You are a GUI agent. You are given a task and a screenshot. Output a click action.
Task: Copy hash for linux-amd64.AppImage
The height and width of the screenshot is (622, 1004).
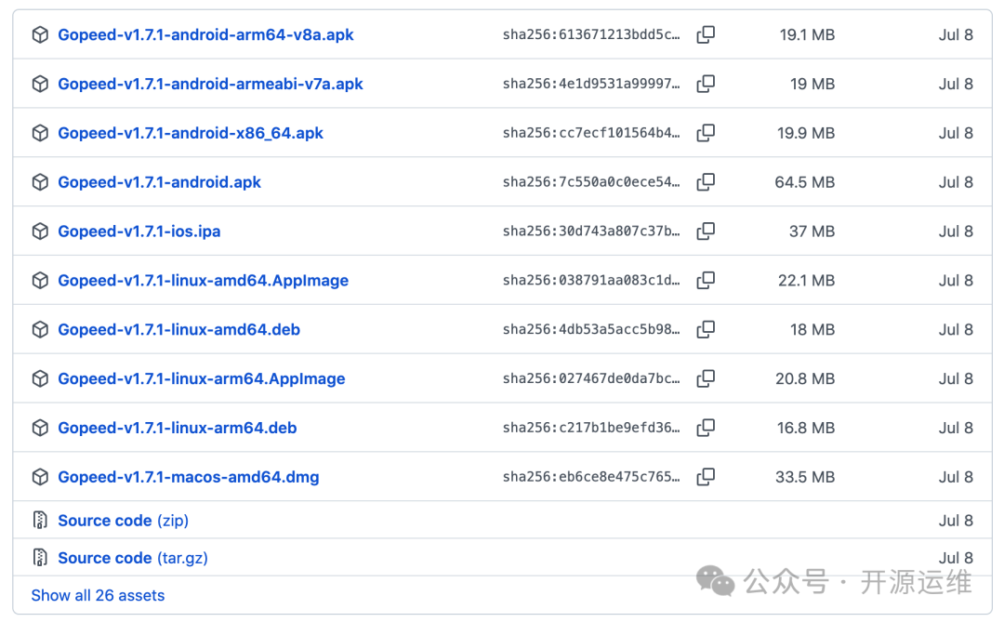[x=706, y=280]
